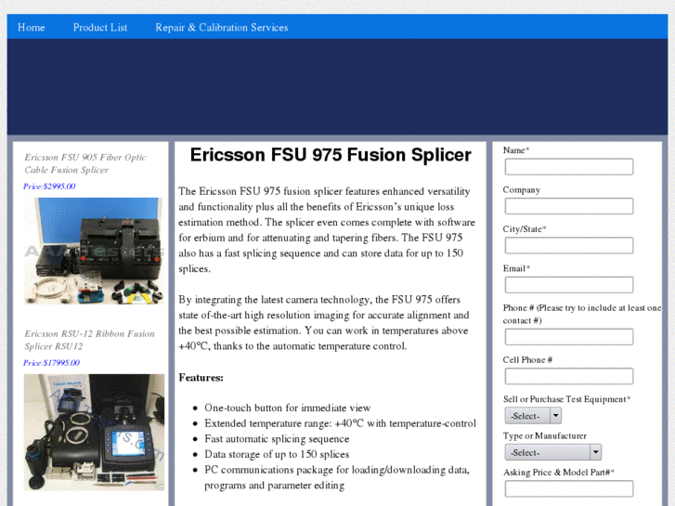Focus the Name input field
This screenshot has width=675, height=506.
[x=568, y=167]
